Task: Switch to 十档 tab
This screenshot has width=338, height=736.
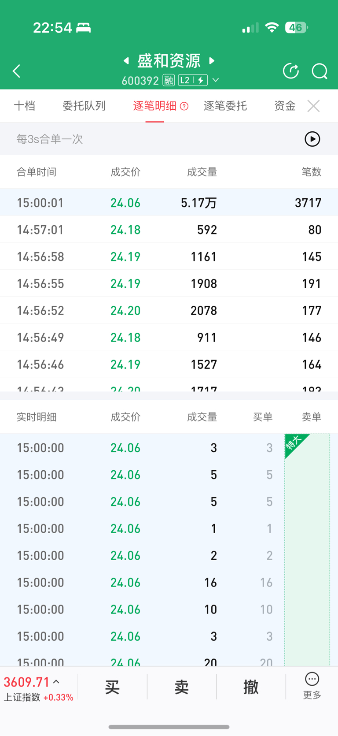Action: point(24,106)
